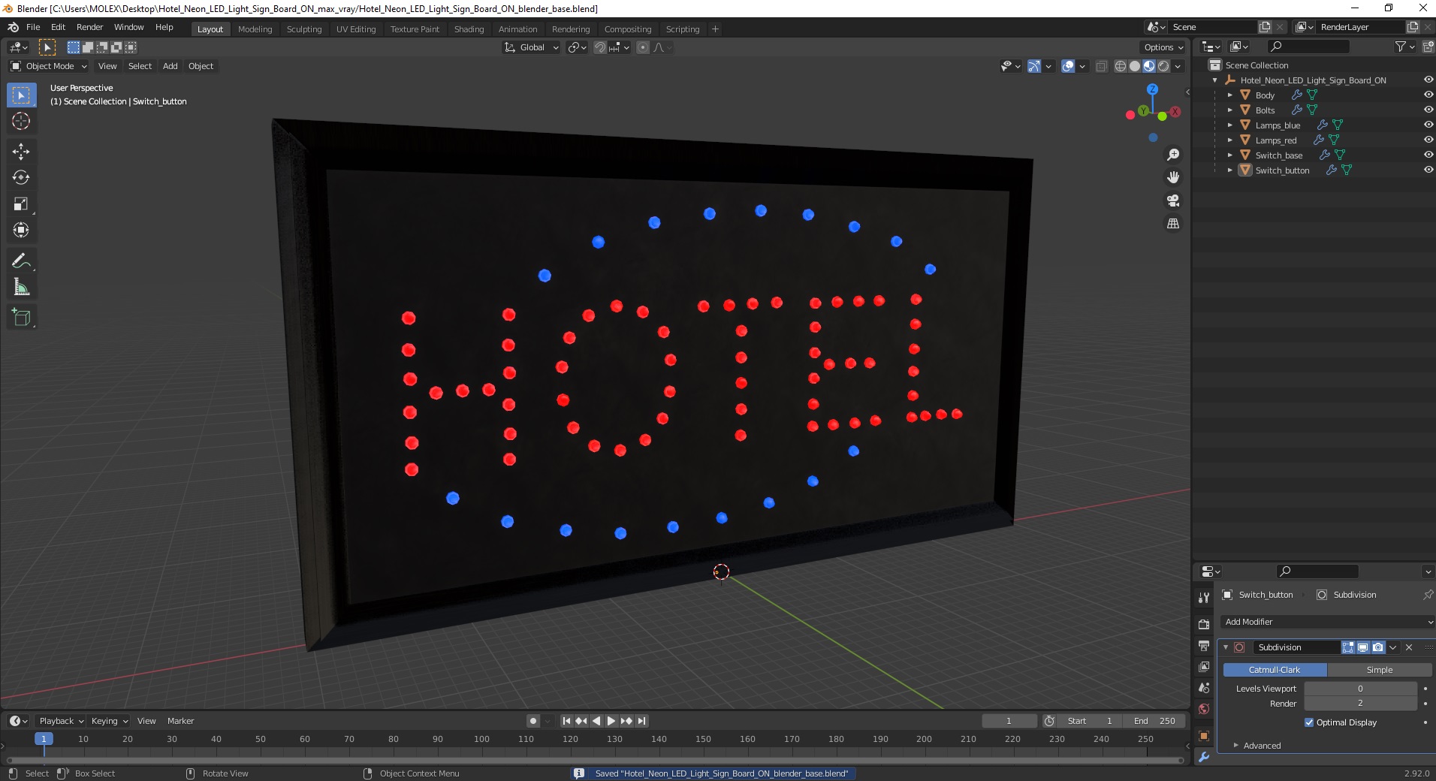Hide the Lamps_blue object
The height and width of the screenshot is (781, 1436).
[1428, 125]
